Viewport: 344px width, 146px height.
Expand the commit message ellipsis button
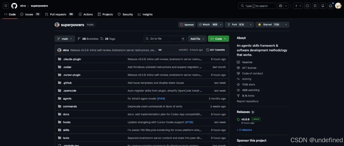(160, 50)
